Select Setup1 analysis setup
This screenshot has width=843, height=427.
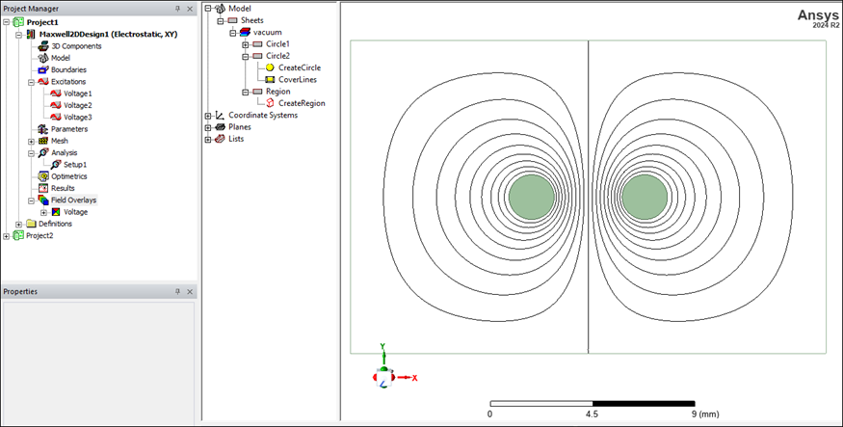[x=75, y=165]
